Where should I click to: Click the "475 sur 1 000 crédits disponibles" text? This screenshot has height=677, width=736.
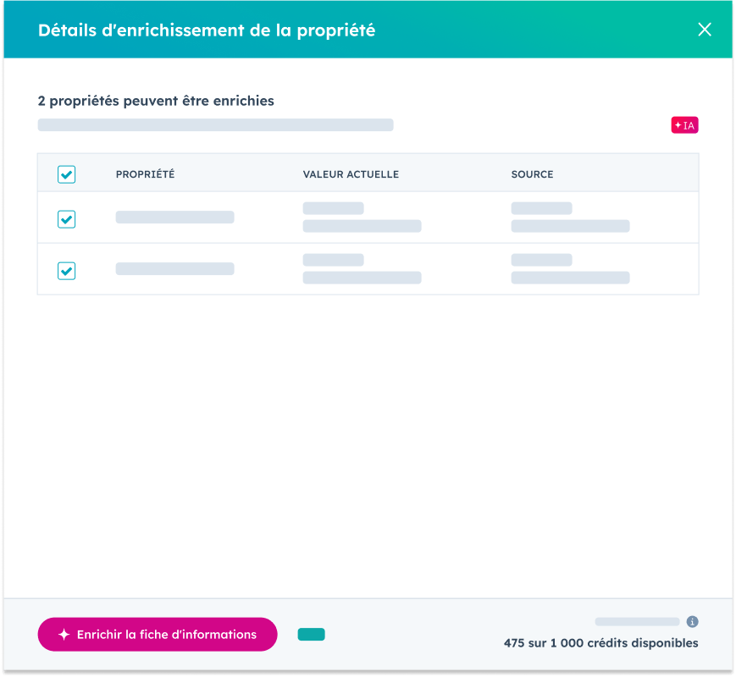[x=600, y=643]
